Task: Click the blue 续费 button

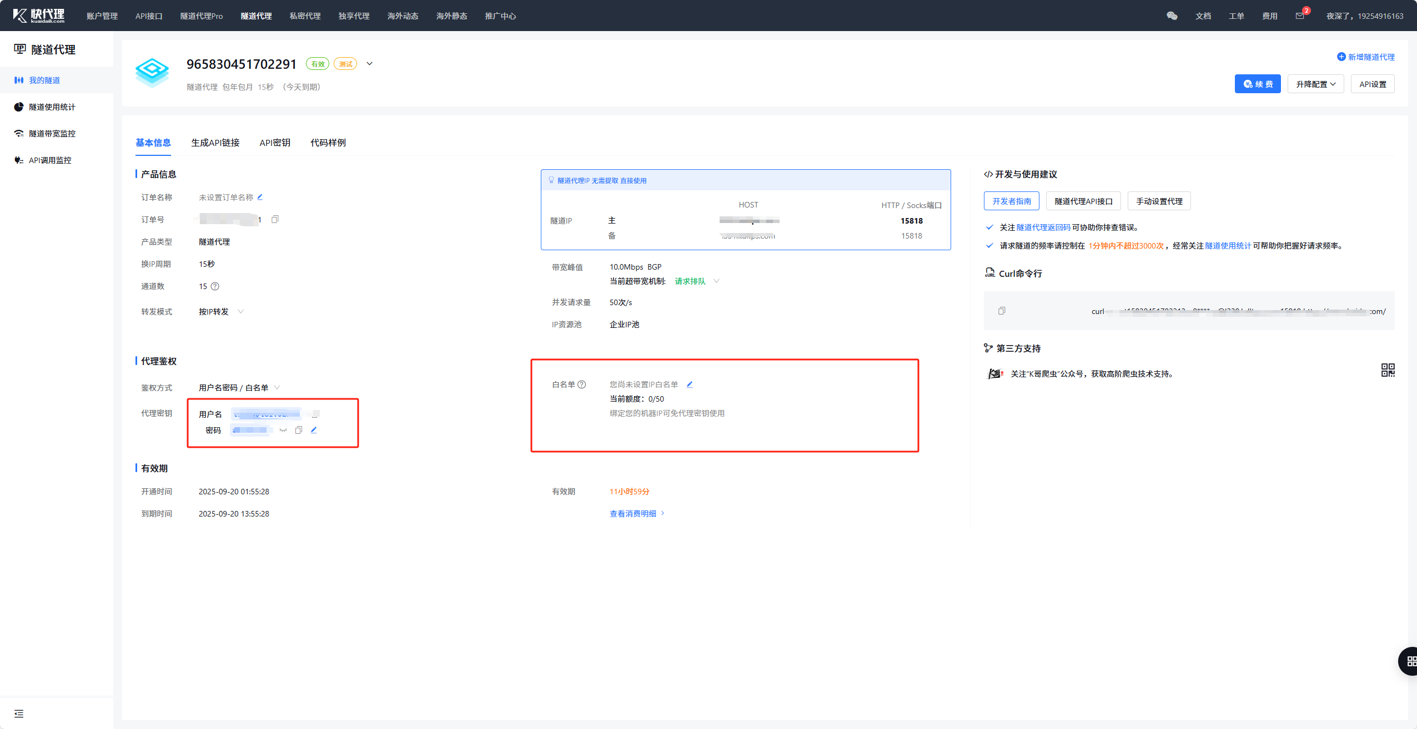Action: [1258, 84]
